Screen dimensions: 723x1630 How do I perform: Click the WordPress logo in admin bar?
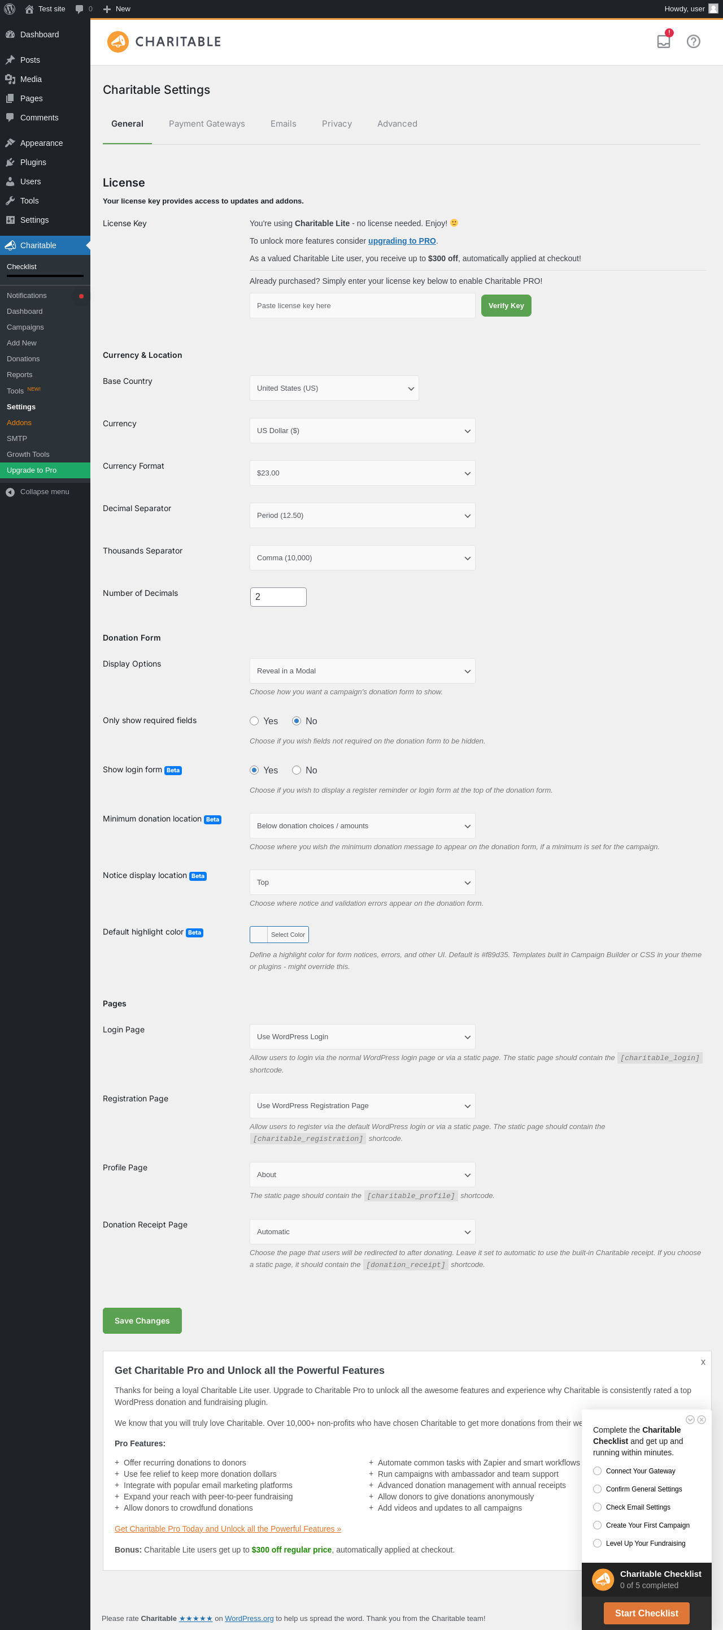click(x=10, y=9)
